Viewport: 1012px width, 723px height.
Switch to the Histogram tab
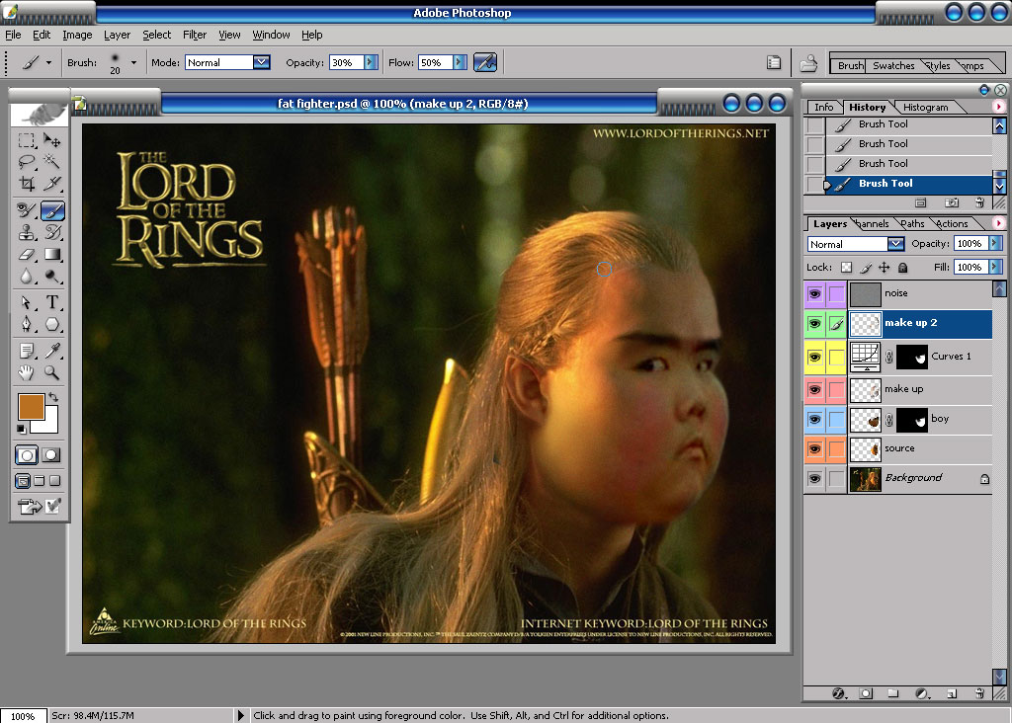point(925,107)
